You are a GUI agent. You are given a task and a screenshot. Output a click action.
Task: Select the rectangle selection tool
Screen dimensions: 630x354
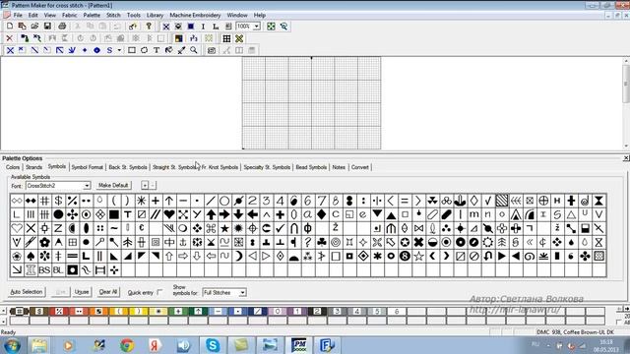(131, 50)
